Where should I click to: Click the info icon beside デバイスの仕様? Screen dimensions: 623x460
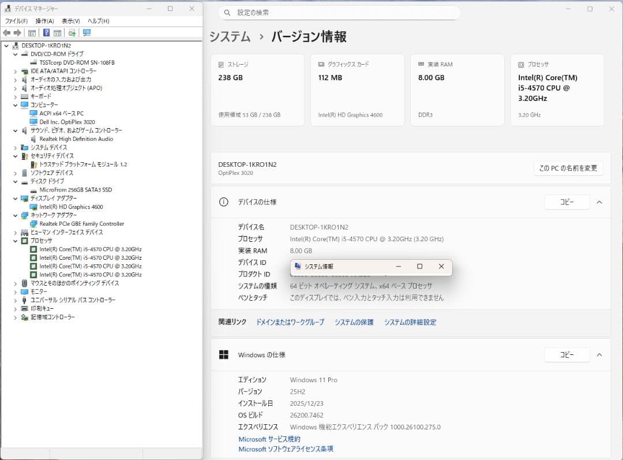225,202
